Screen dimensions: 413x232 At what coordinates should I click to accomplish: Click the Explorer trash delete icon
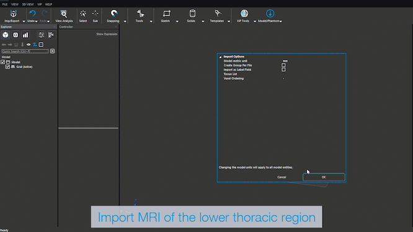(16, 45)
